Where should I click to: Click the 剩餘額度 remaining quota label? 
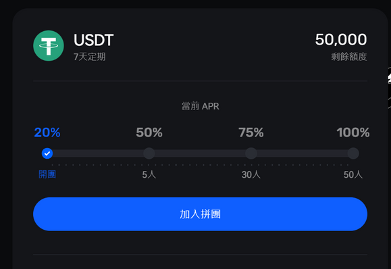click(x=349, y=57)
